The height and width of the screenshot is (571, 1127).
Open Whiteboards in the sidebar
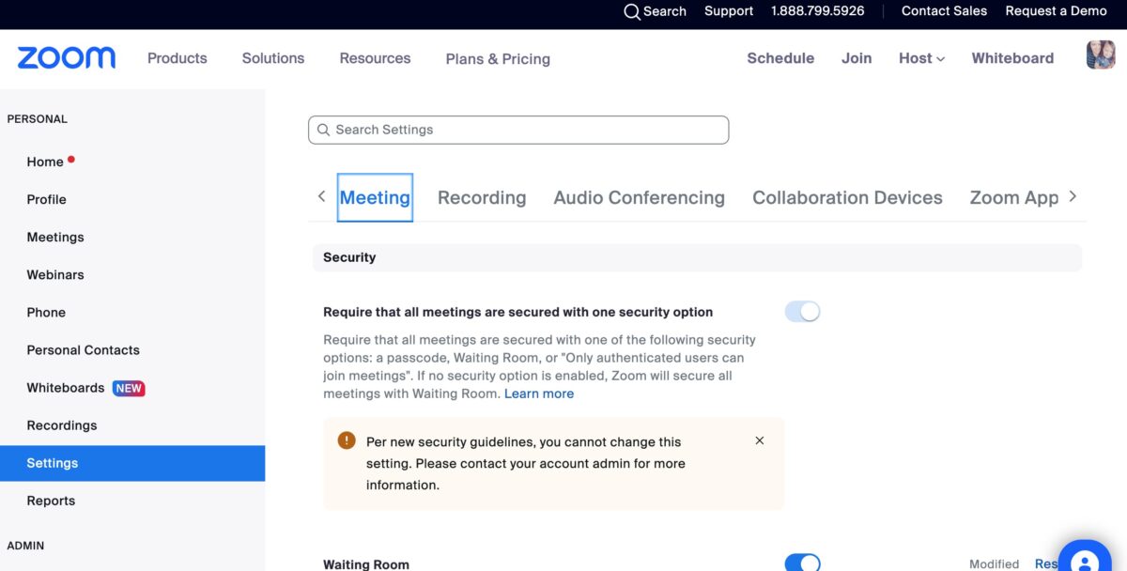66,387
